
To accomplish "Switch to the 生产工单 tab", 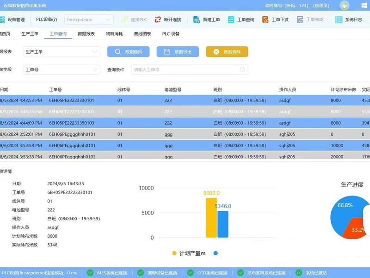I will pyautogui.click(x=30, y=34).
